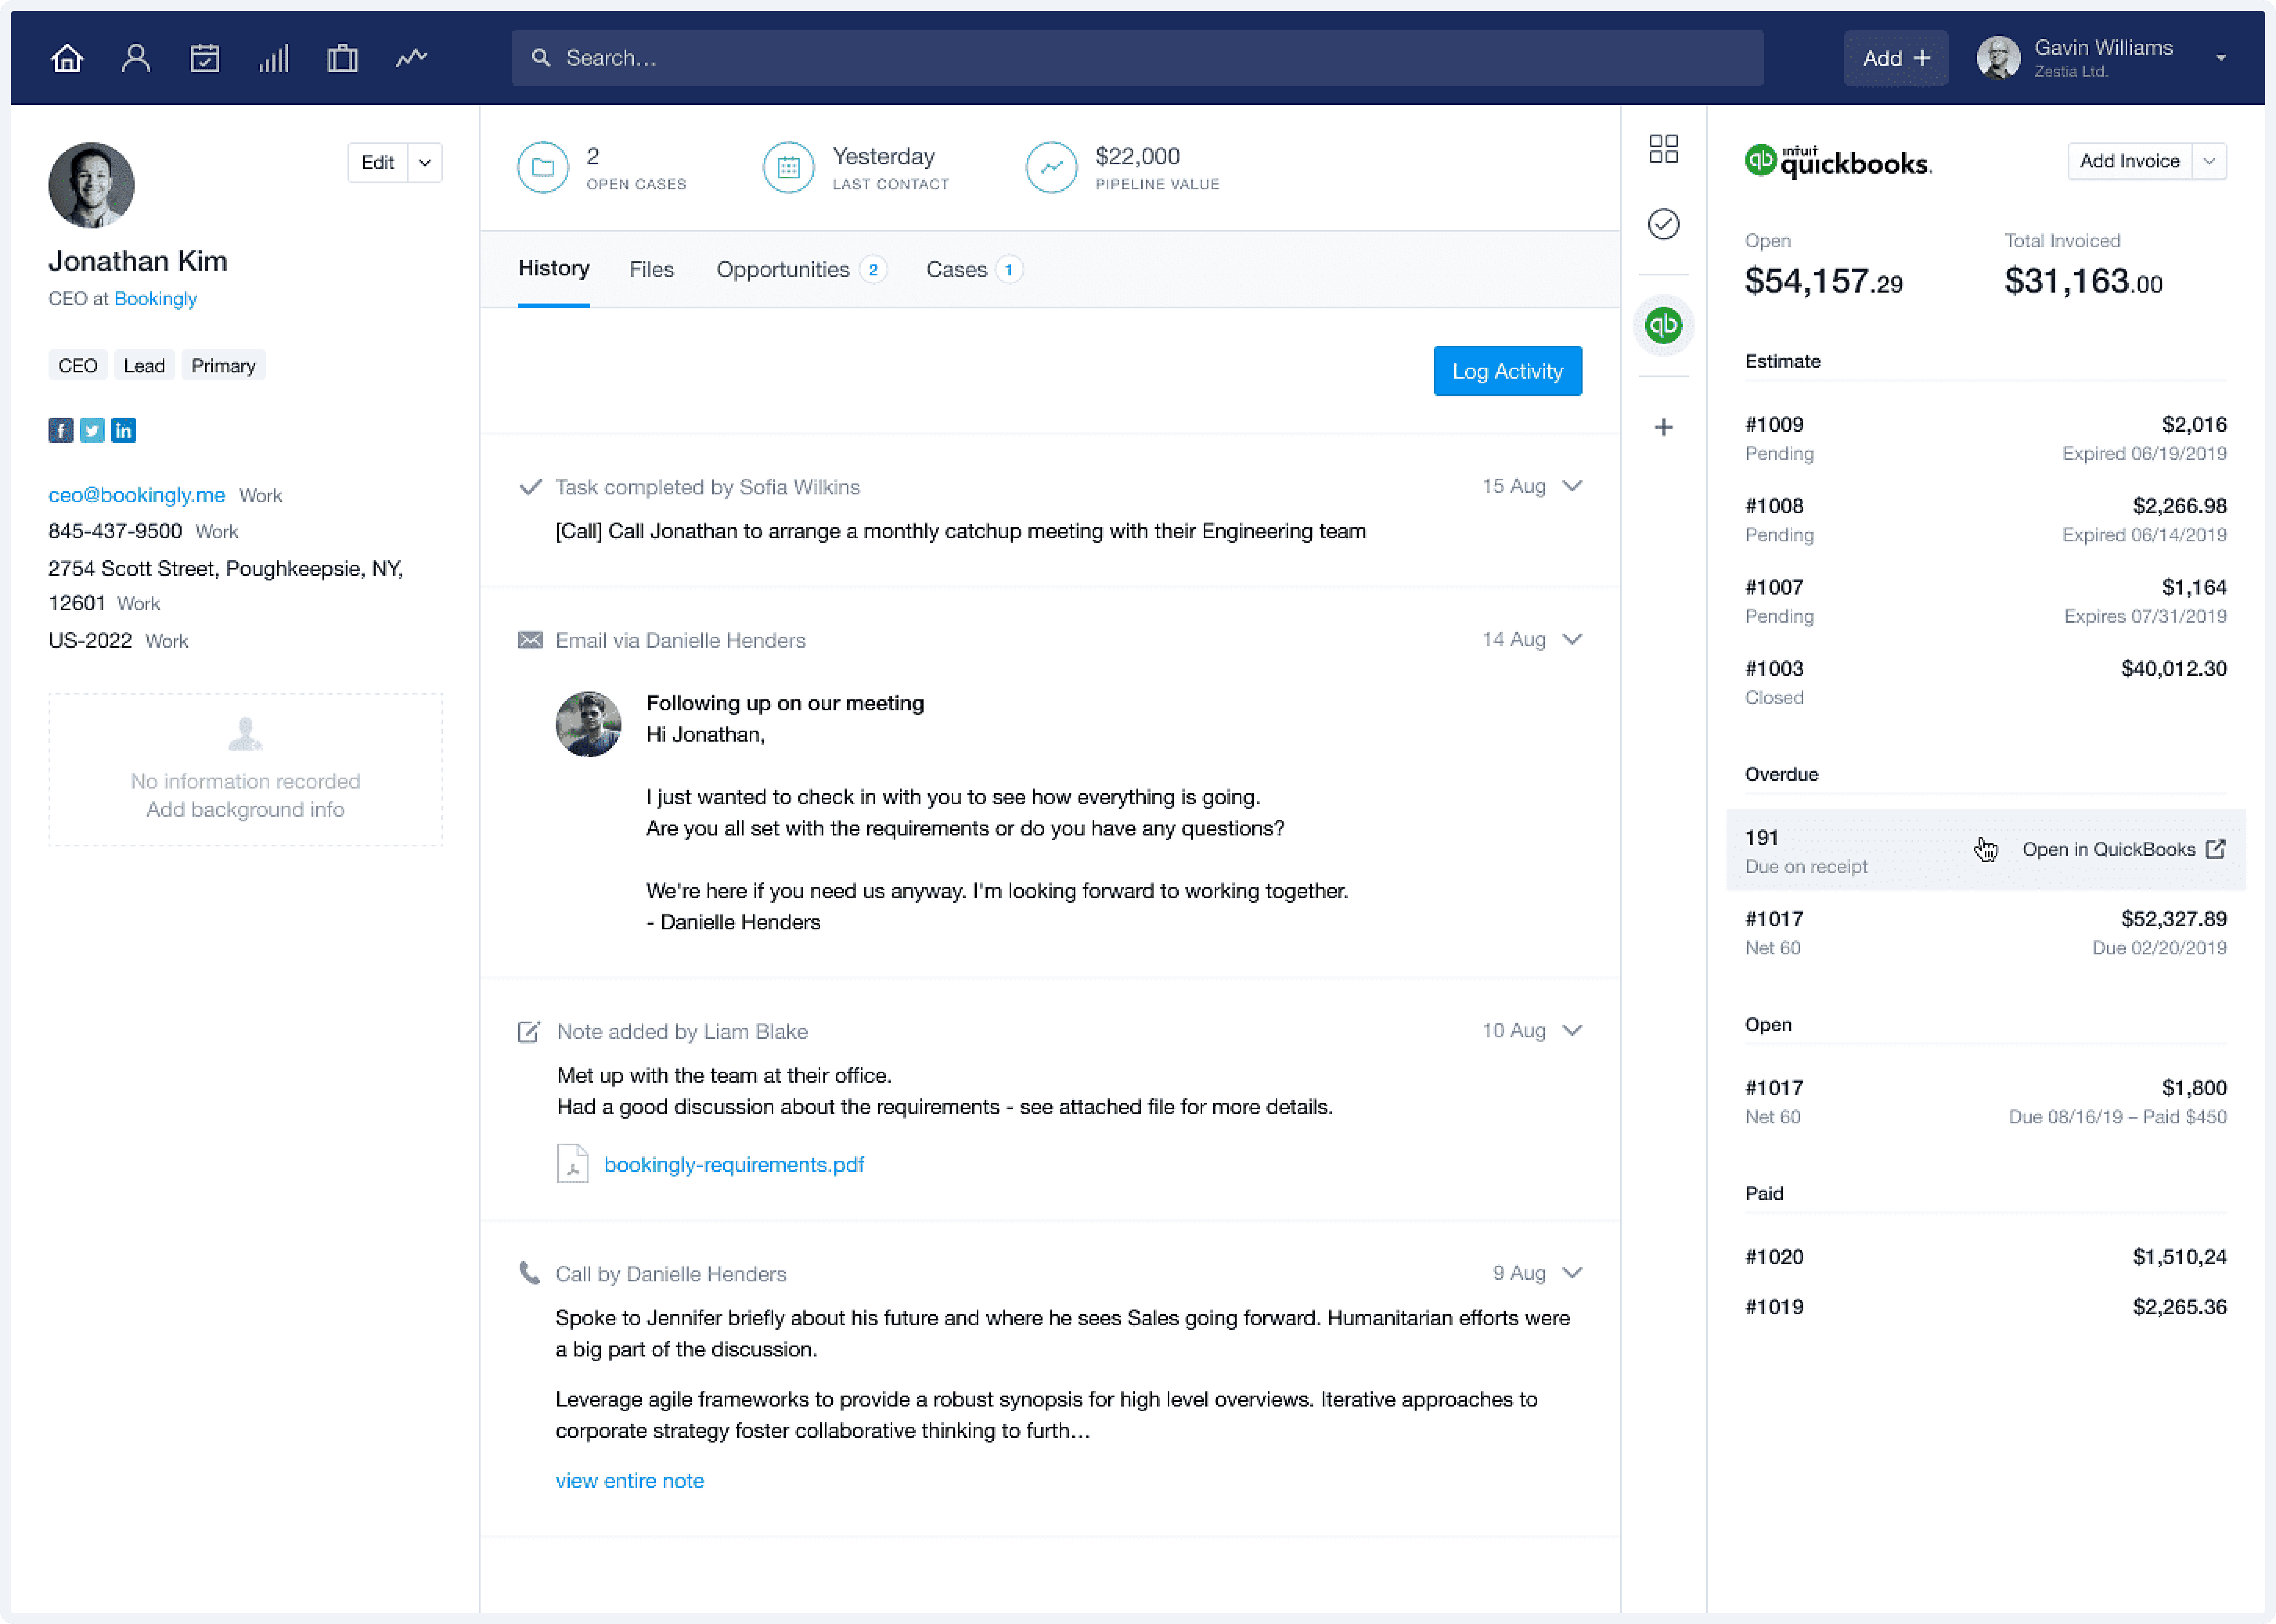Click Gavin Williams' avatar in the header

(x=1998, y=58)
